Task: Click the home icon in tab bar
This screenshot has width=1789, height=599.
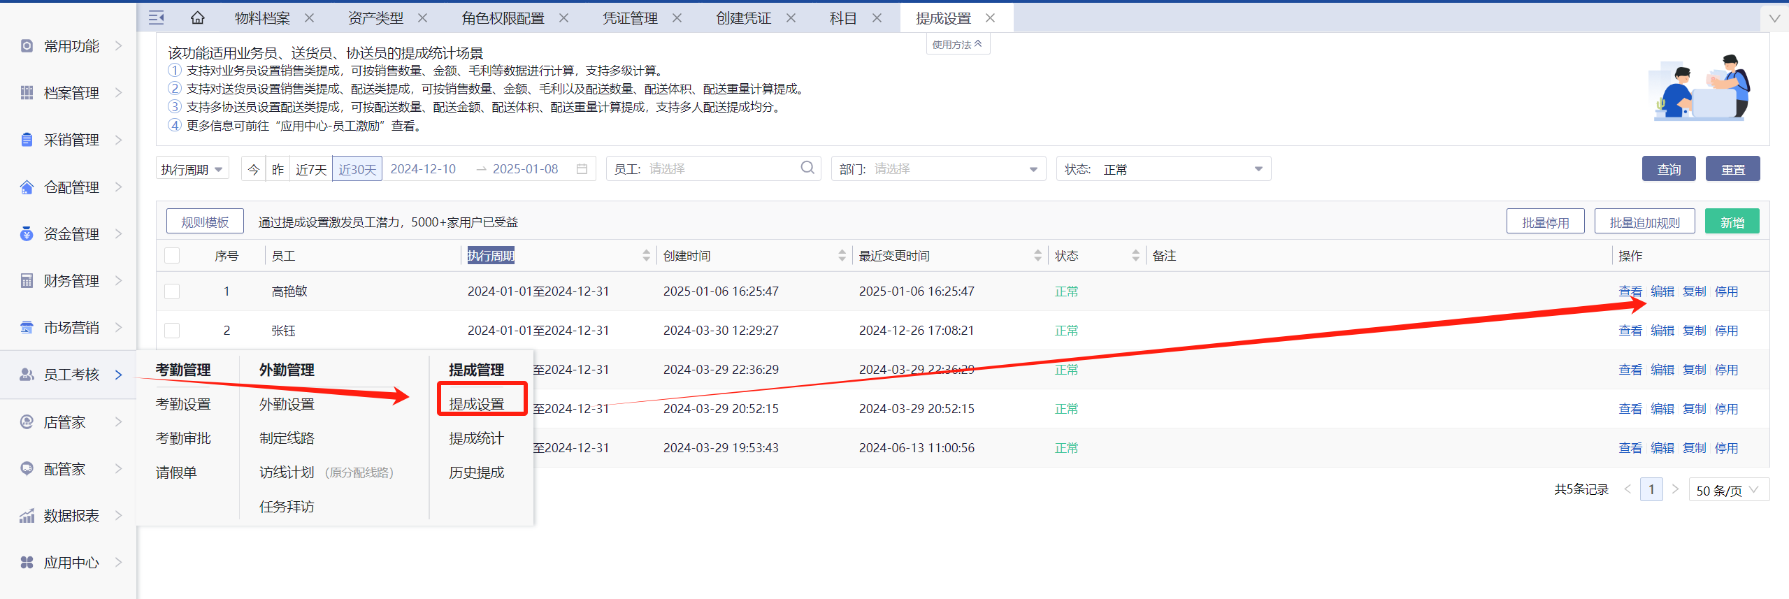Action: [198, 18]
